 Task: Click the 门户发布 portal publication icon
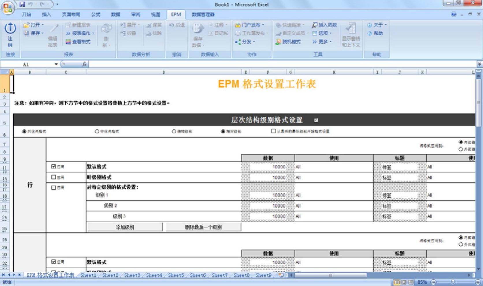[238, 25]
